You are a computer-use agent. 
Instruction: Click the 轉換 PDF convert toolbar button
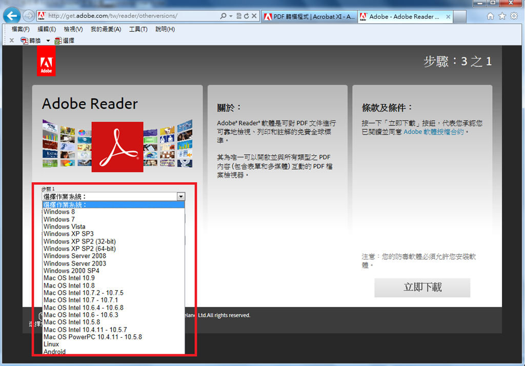click(30, 40)
